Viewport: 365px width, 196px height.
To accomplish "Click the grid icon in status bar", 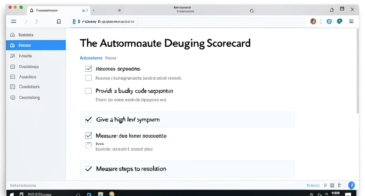I will pos(332,185).
